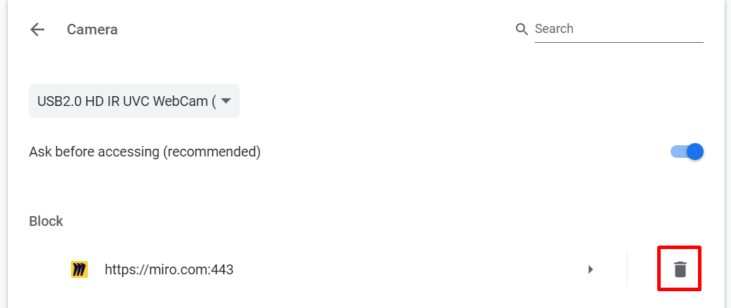Click the webcam selector's down arrow
The image size is (731, 308).
[x=226, y=101]
